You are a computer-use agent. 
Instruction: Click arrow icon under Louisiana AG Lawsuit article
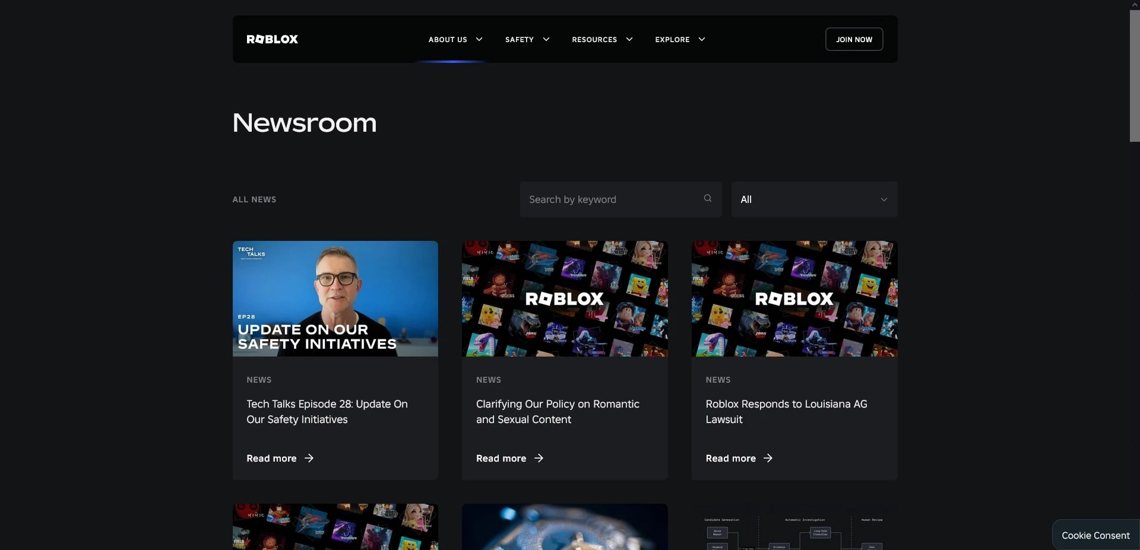pos(768,458)
